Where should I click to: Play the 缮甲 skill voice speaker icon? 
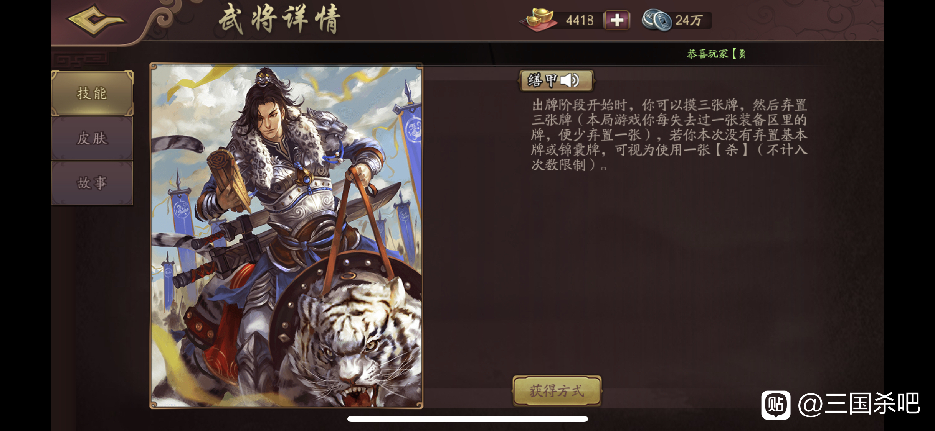click(570, 80)
